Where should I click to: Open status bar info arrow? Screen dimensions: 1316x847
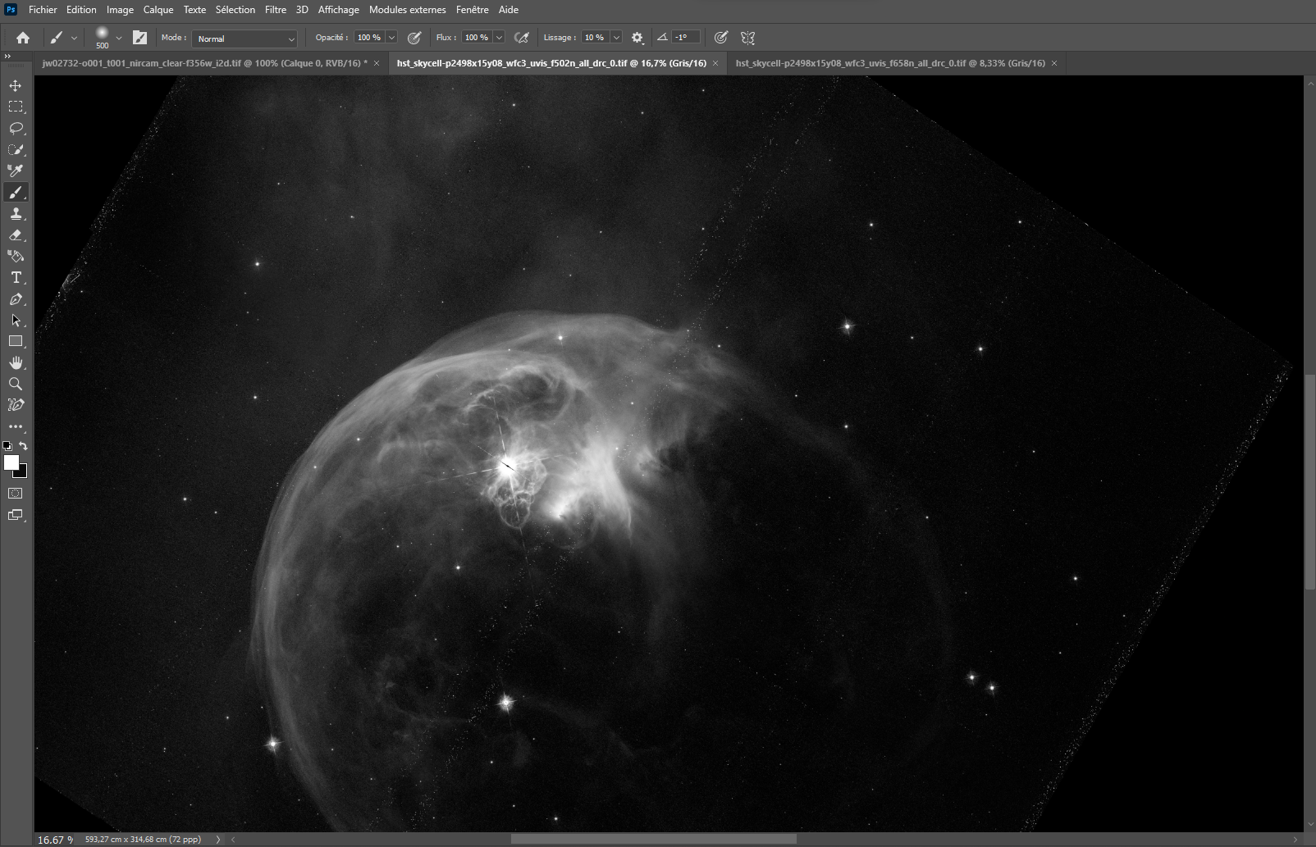coord(217,840)
